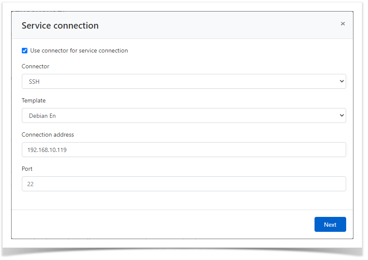Uncheck the Use connector checkbox
This screenshot has width=368, height=260.
(25, 51)
